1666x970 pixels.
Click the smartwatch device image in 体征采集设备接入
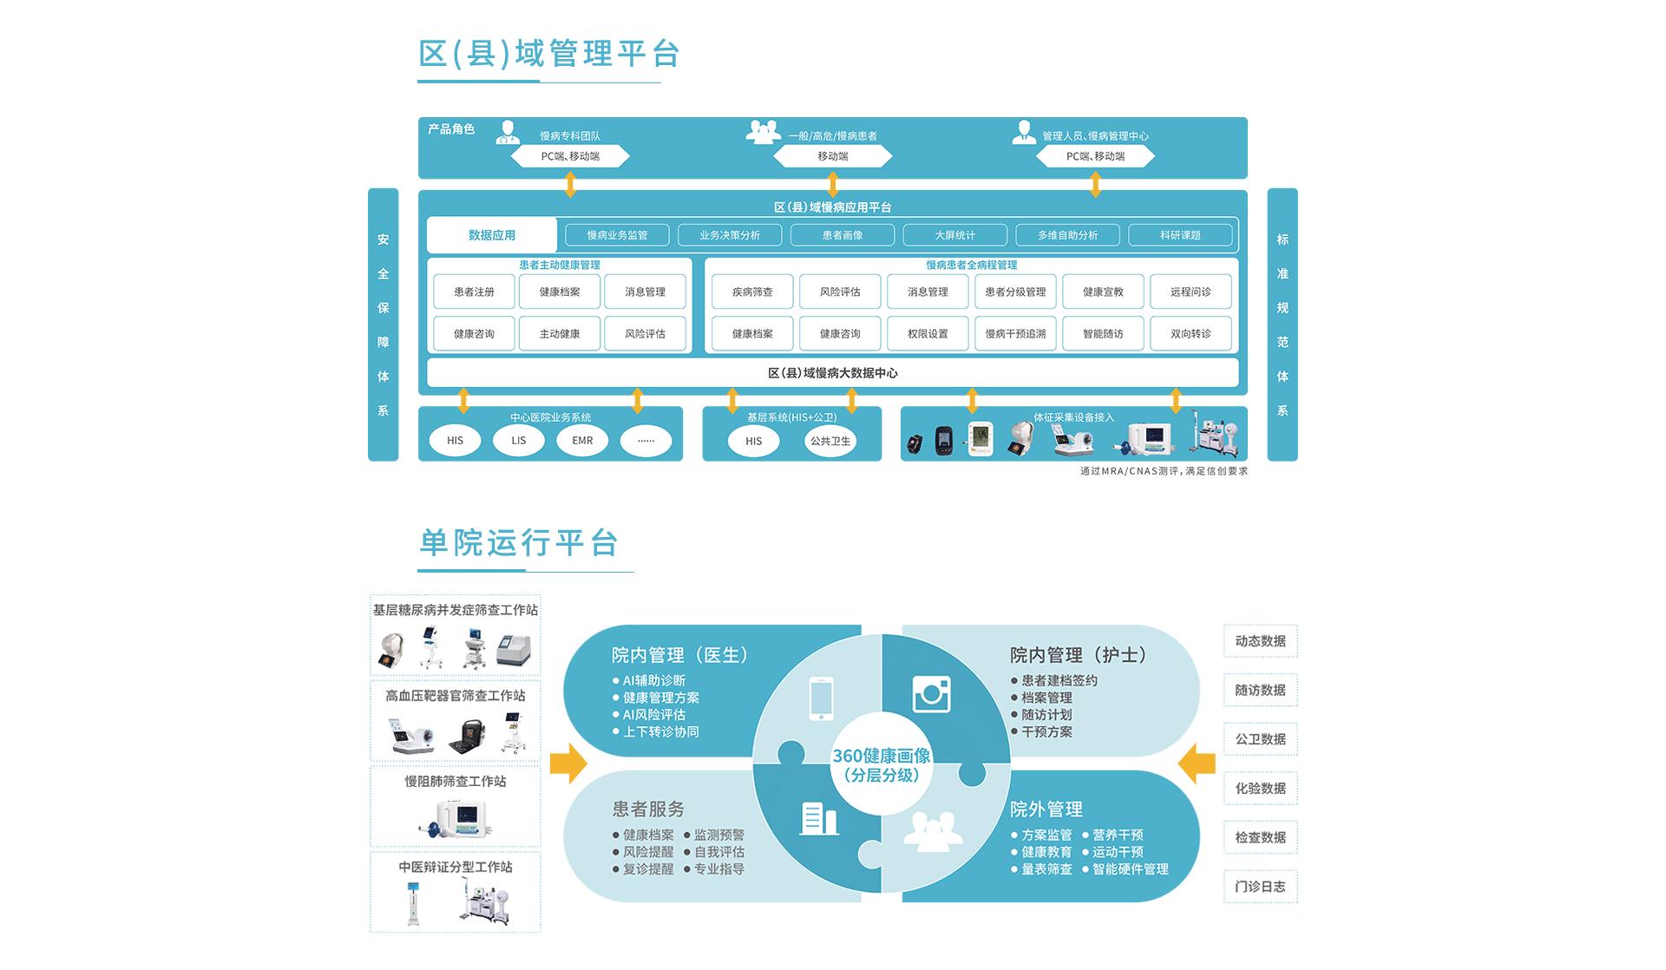(x=915, y=445)
